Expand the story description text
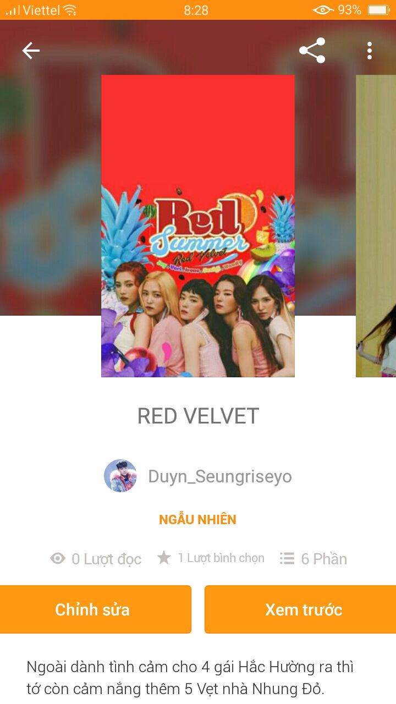Viewport: 396px width, 704px height. click(191, 678)
